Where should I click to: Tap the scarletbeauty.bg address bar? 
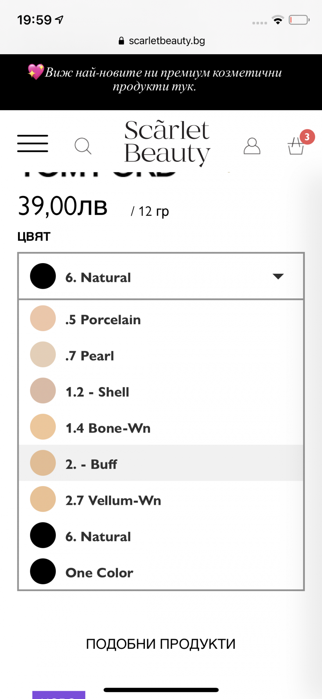(166, 41)
